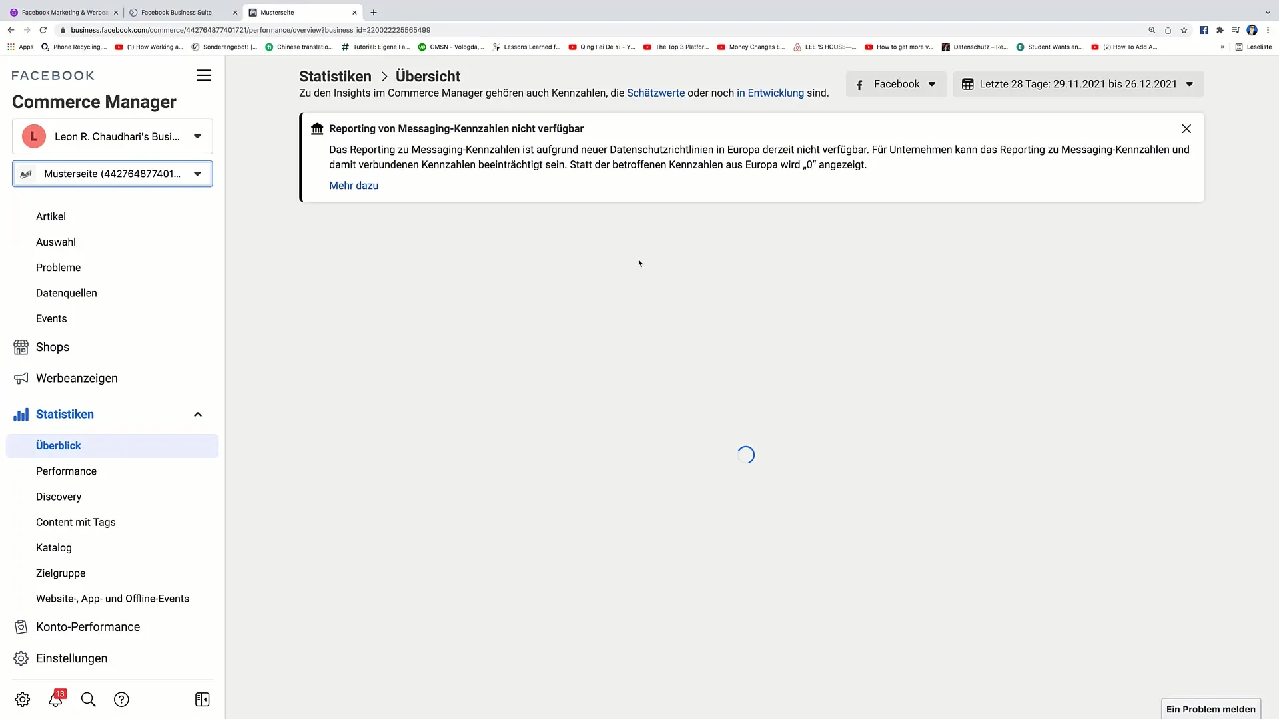The height and width of the screenshot is (719, 1279).
Task: Dismiss the Messaging-Kennzahlen warning banner
Action: tap(1187, 129)
